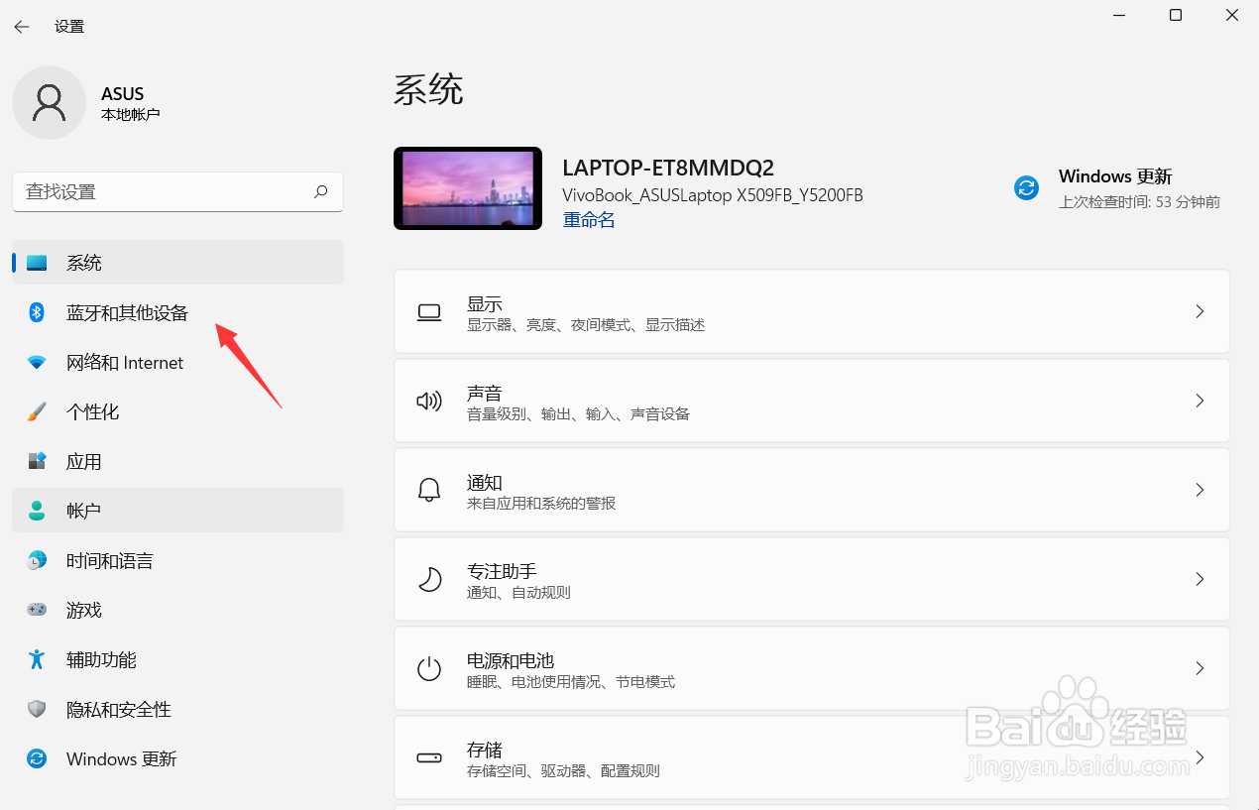Open Gaming (游戏) settings
This screenshot has width=1259, height=810.
point(83,610)
